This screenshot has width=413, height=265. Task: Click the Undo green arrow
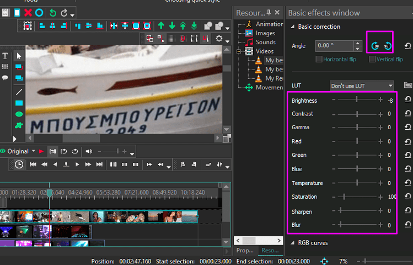tap(53, 13)
